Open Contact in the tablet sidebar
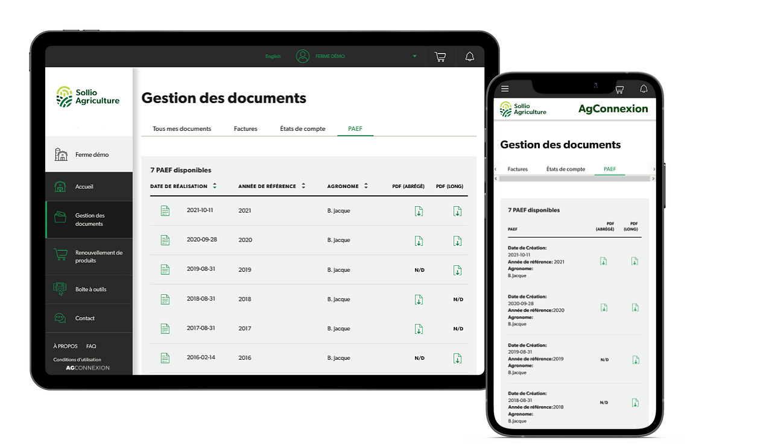The image size is (772, 446). coord(89,318)
